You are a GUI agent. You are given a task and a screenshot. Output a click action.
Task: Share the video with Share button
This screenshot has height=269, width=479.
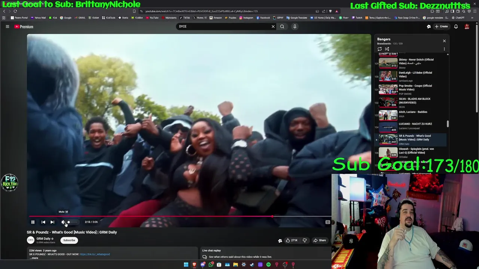coord(320,240)
